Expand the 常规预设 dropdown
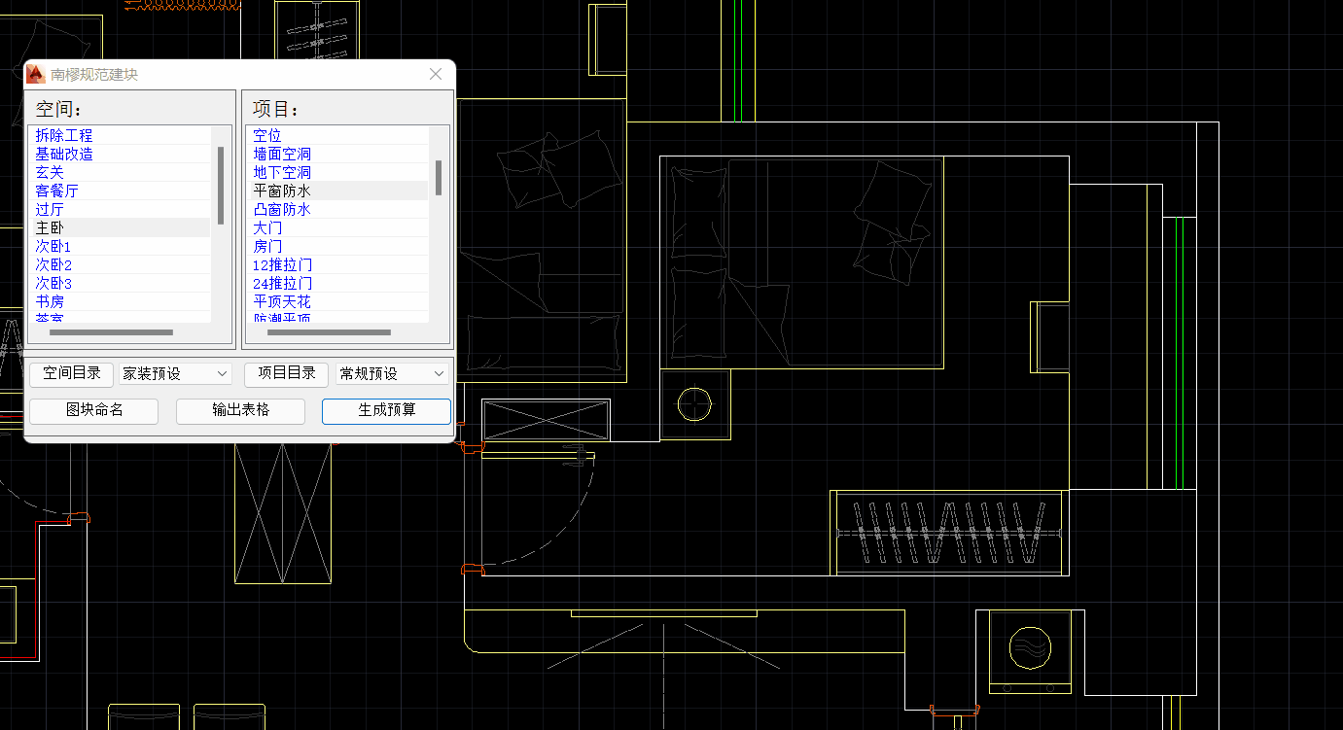 click(392, 373)
